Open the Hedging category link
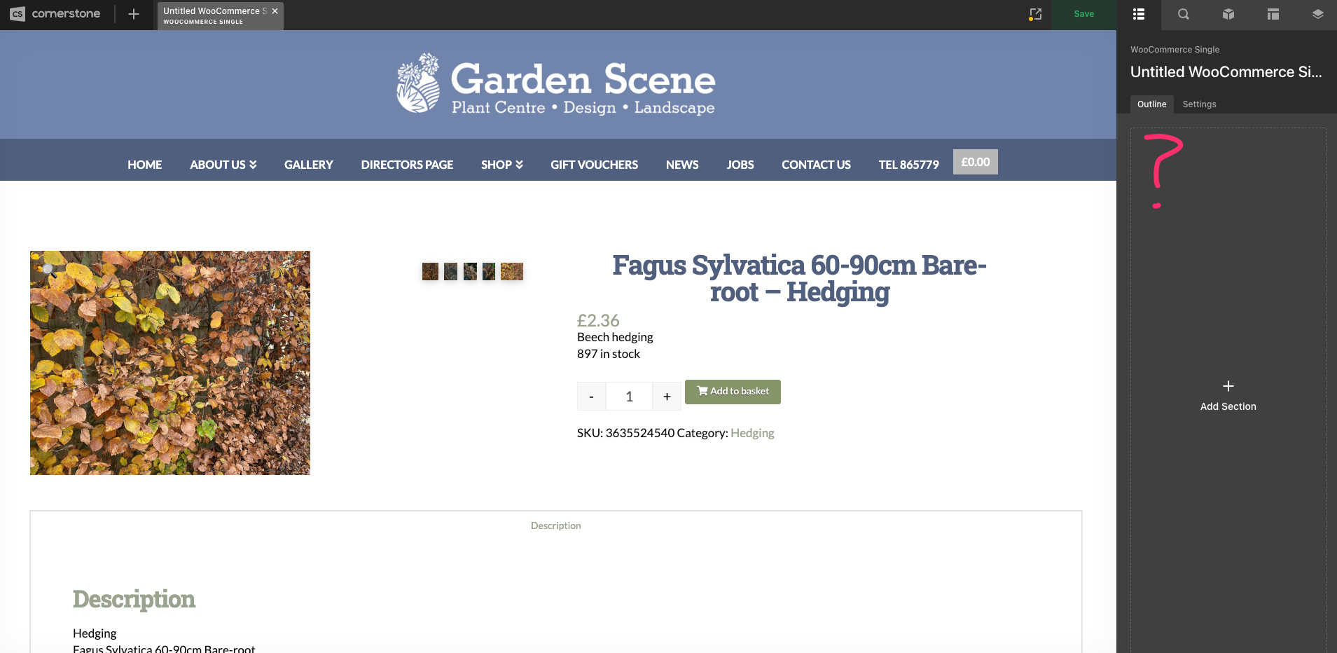Screen dimensions: 1337x653 point(751,433)
